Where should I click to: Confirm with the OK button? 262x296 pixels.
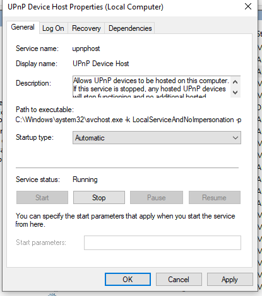128,280
